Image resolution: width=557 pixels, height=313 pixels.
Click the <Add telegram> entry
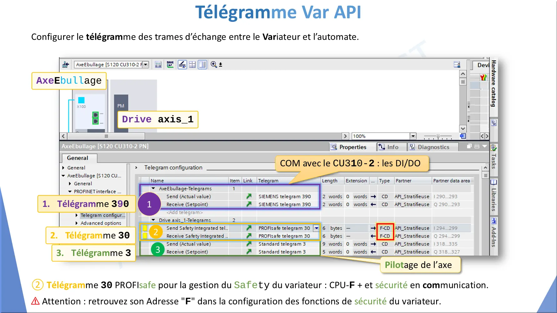184,212
